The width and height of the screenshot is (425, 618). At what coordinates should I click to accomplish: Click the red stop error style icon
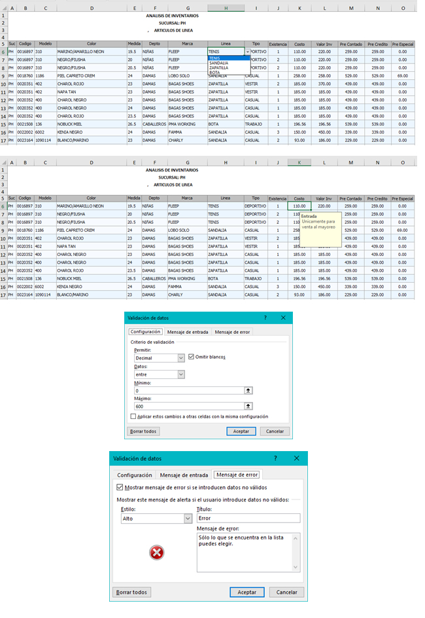coord(157,553)
